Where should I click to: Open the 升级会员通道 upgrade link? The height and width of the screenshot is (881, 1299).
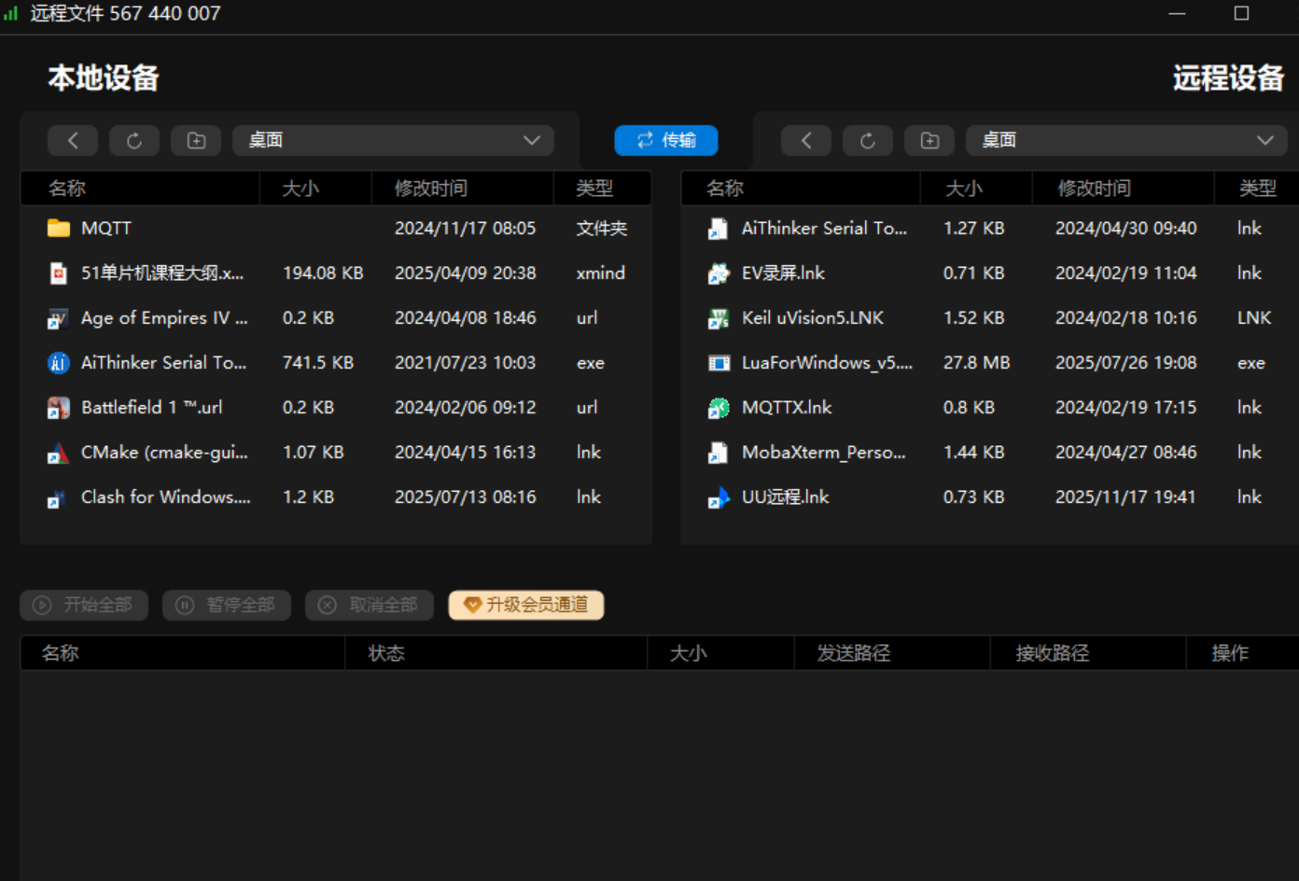526,605
